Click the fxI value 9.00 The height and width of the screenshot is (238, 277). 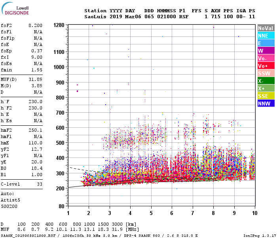37,57
